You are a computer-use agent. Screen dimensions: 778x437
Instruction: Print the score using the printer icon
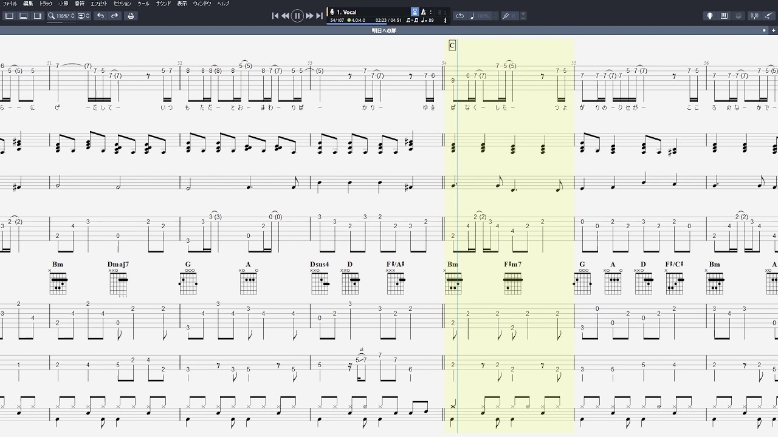(130, 16)
